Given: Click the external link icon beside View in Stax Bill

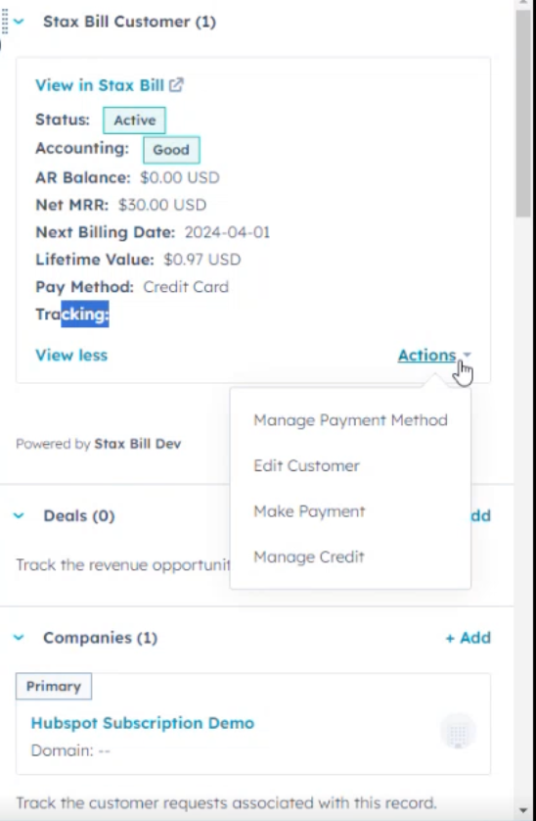Looking at the screenshot, I should 176,85.
